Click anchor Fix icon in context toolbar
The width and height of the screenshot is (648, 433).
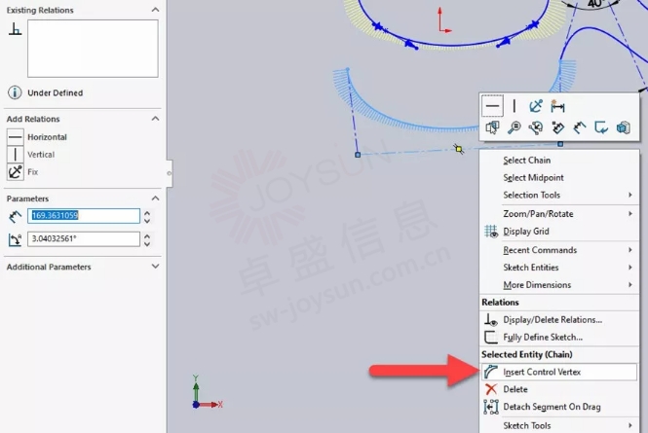tap(536, 106)
